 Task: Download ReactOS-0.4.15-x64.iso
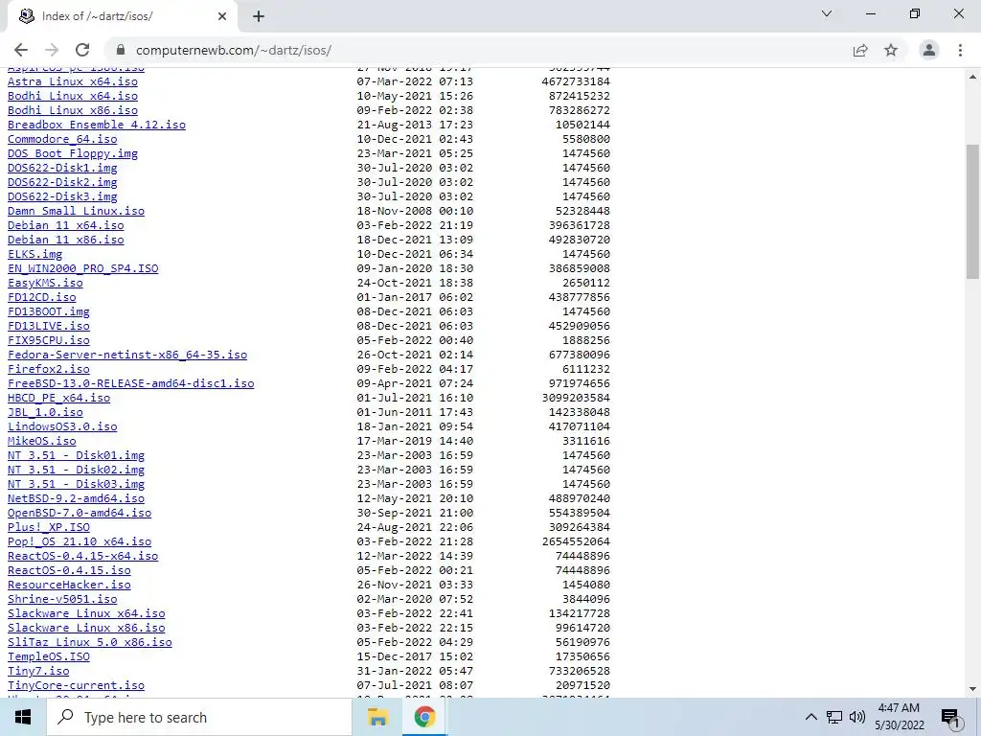[x=82, y=557]
